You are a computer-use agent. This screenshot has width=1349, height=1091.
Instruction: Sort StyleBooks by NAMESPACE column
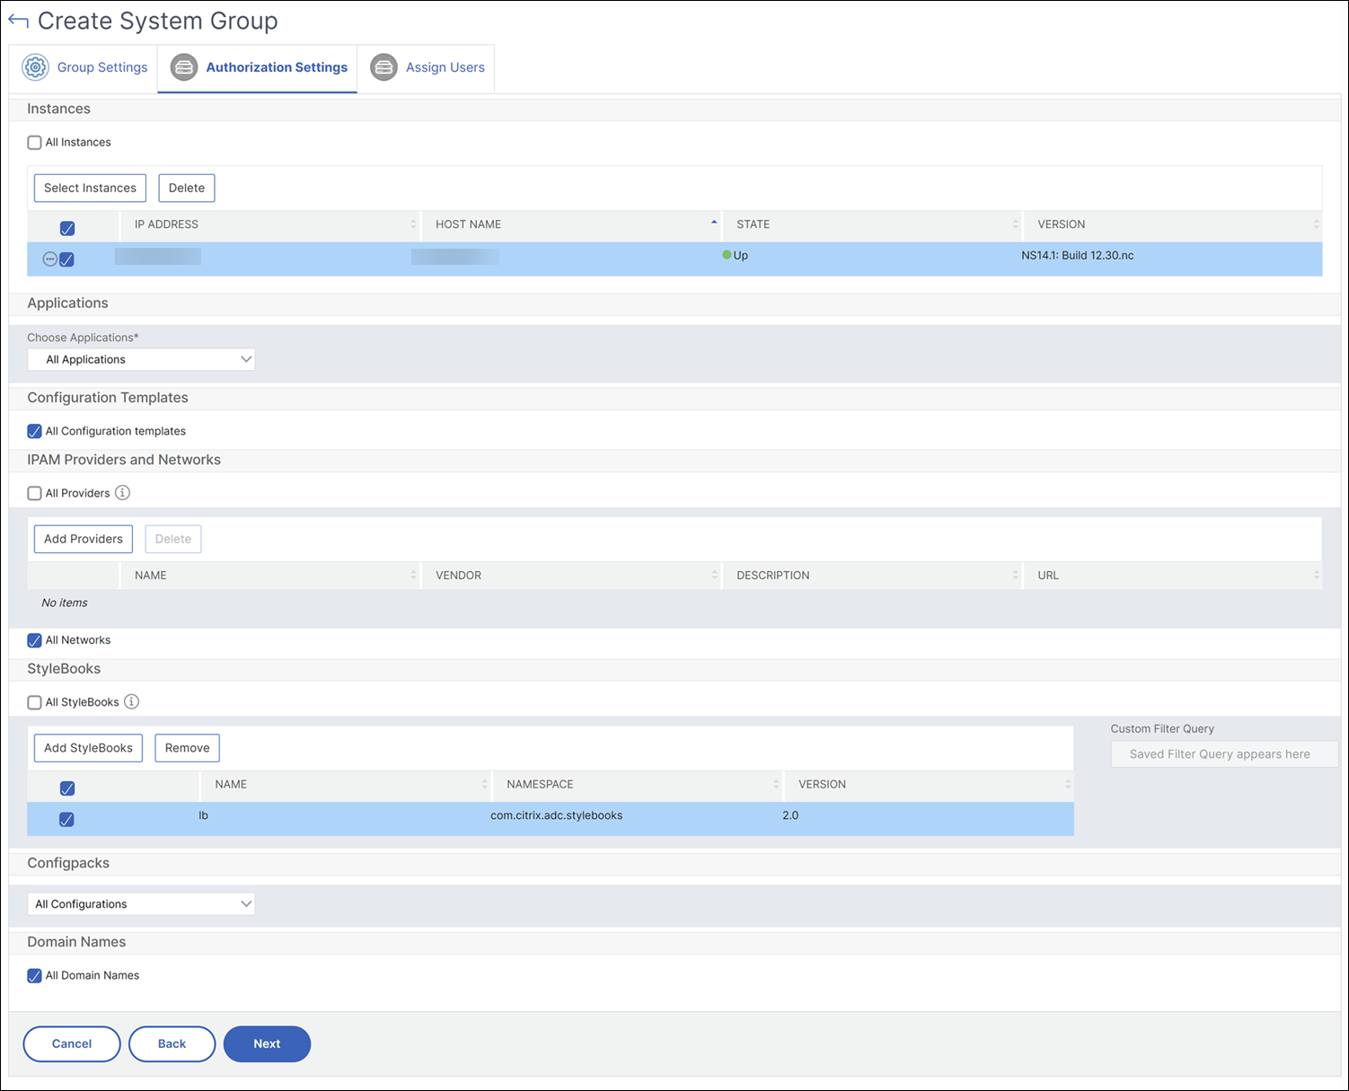pos(638,784)
